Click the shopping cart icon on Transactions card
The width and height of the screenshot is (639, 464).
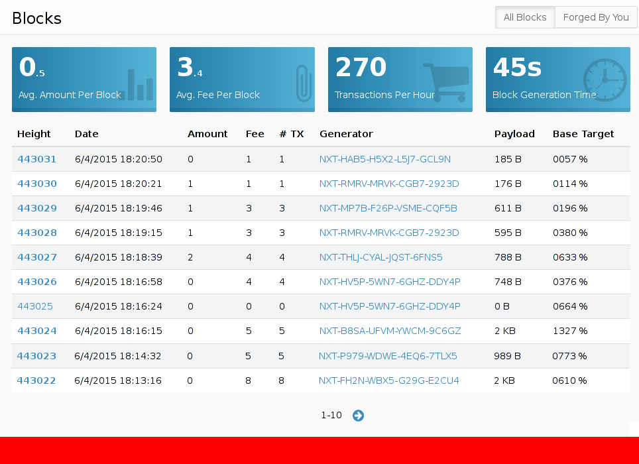(445, 81)
